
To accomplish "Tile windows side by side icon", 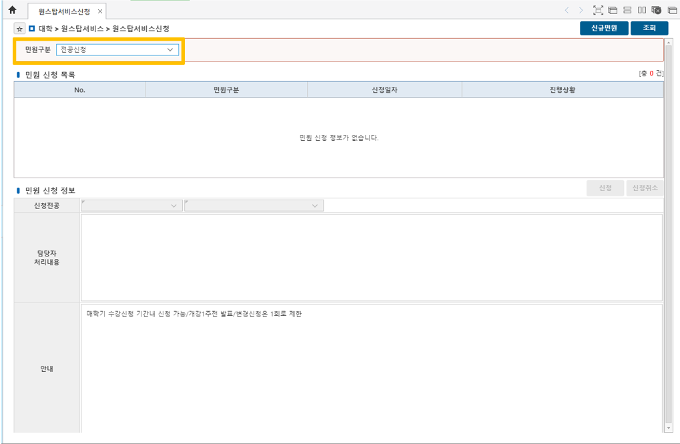I will click(x=641, y=10).
